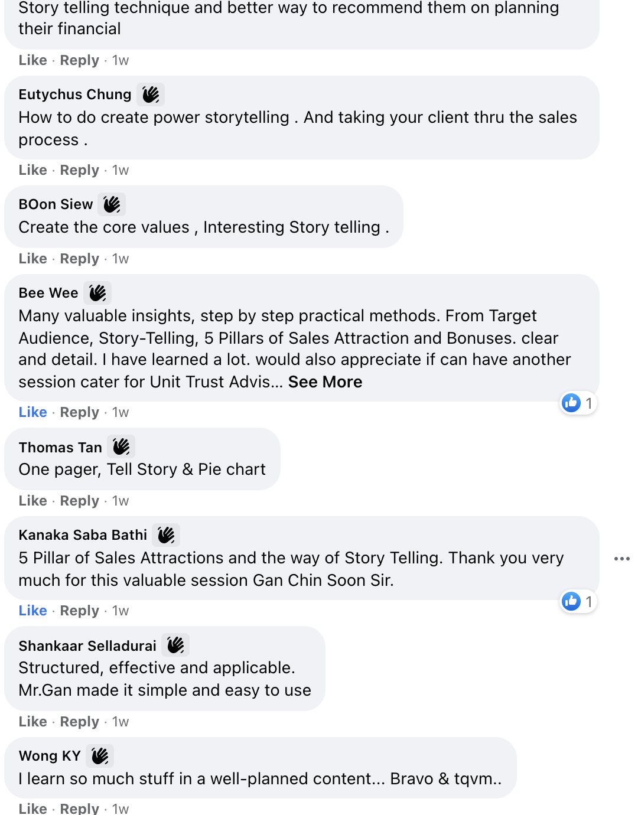638x815 pixels.
Task: Reply to Shankaar Selladurai's comment
Action: pyautogui.click(x=79, y=722)
